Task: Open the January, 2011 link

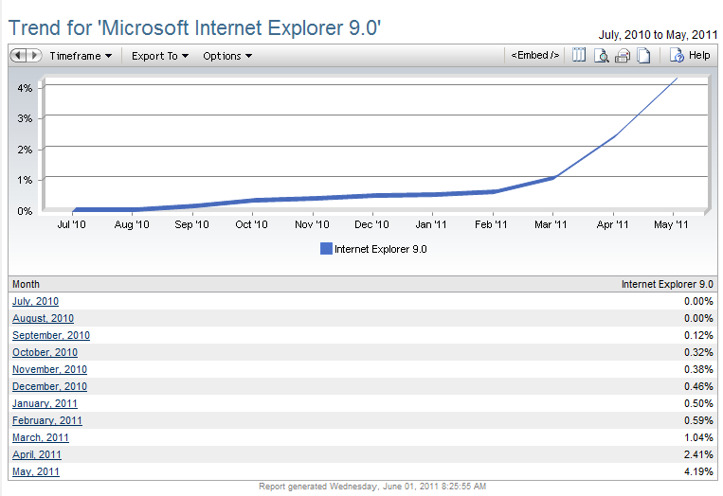Action: pos(45,403)
